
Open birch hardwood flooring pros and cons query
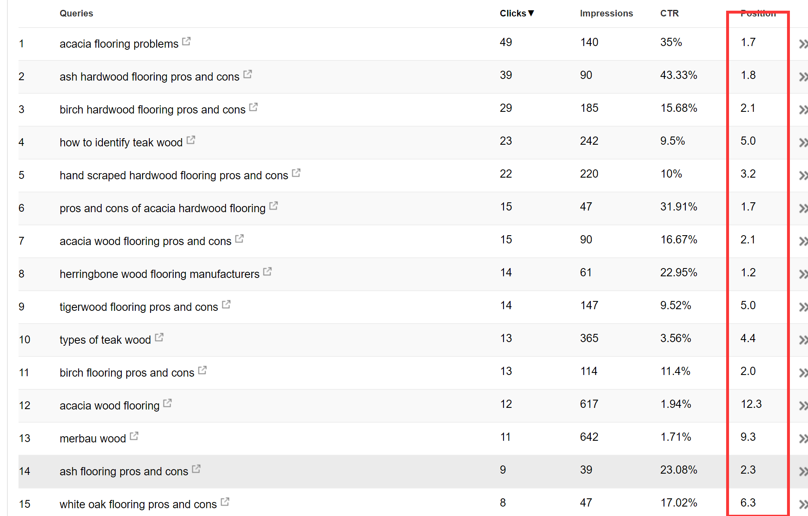click(152, 109)
